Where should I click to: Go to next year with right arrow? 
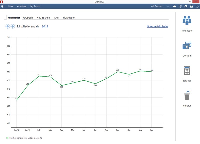pyautogui.click(x=13, y=26)
